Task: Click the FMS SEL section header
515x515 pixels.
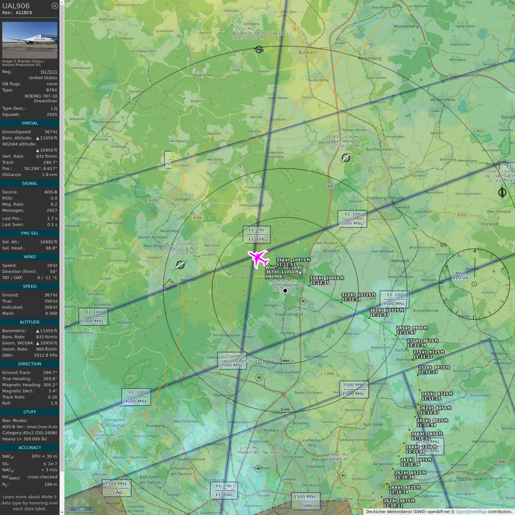Action: click(x=30, y=233)
